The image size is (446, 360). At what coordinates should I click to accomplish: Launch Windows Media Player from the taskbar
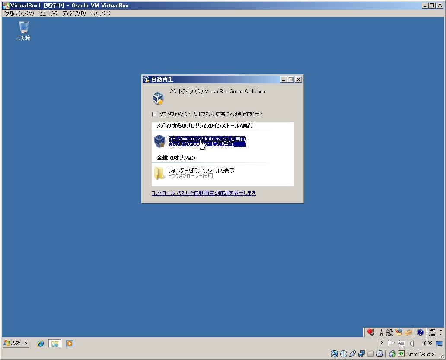coord(70,344)
